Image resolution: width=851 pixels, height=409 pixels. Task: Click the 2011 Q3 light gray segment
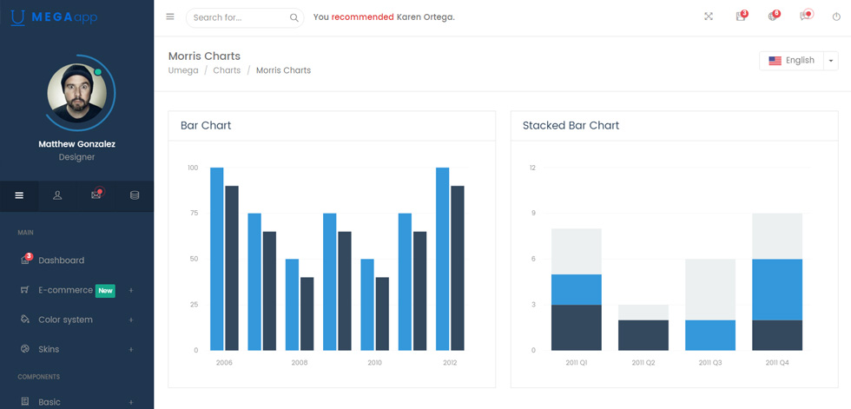[x=710, y=290]
